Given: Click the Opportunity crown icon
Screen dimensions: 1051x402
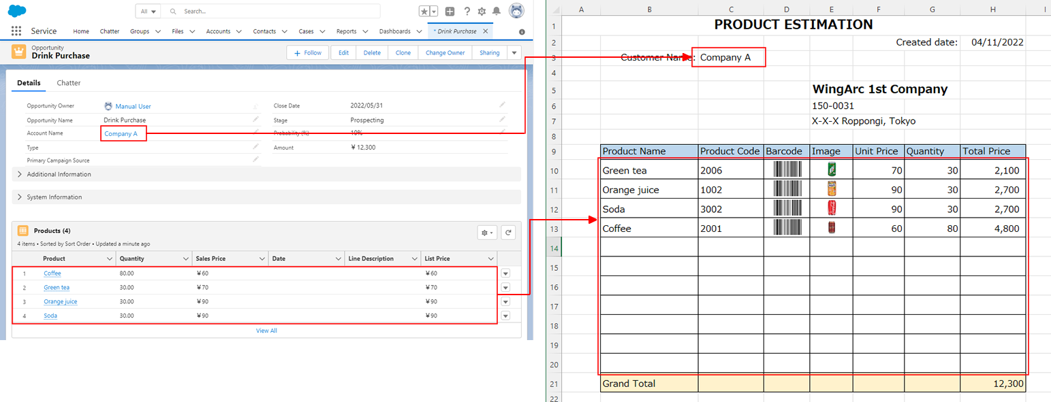Looking at the screenshot, I should coord(19,52).
